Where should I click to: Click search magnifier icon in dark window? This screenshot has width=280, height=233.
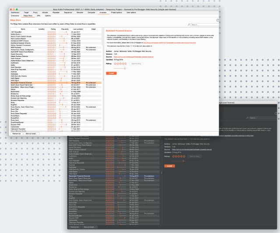247,118
